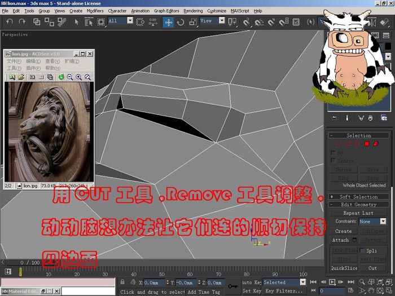The height and width of the screenshot is (296, 395).
Task: Select Border sub-object level icon
Action: point(357,144)
